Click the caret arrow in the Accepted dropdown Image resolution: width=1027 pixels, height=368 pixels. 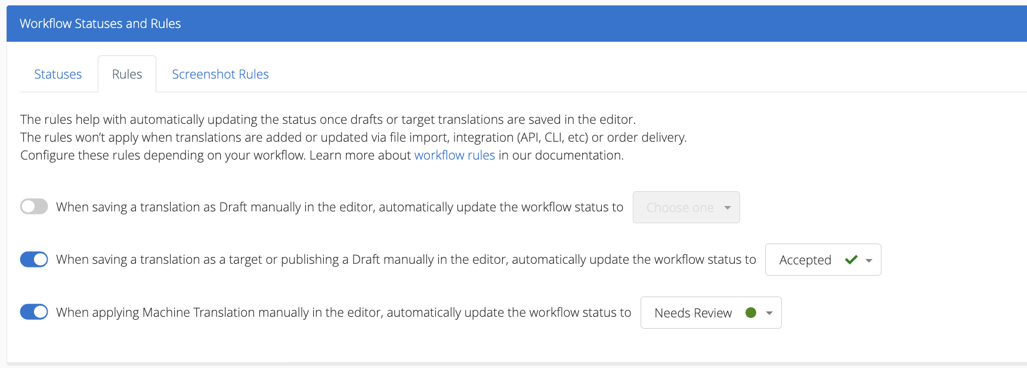869,260
